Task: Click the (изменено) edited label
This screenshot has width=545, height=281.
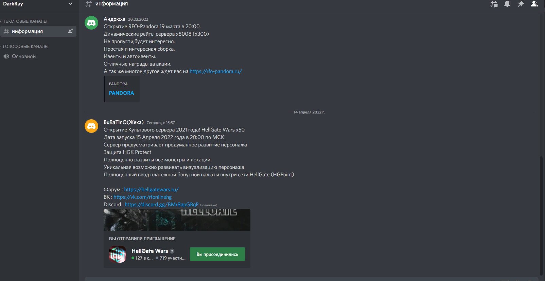Action: tap(209, 205)
